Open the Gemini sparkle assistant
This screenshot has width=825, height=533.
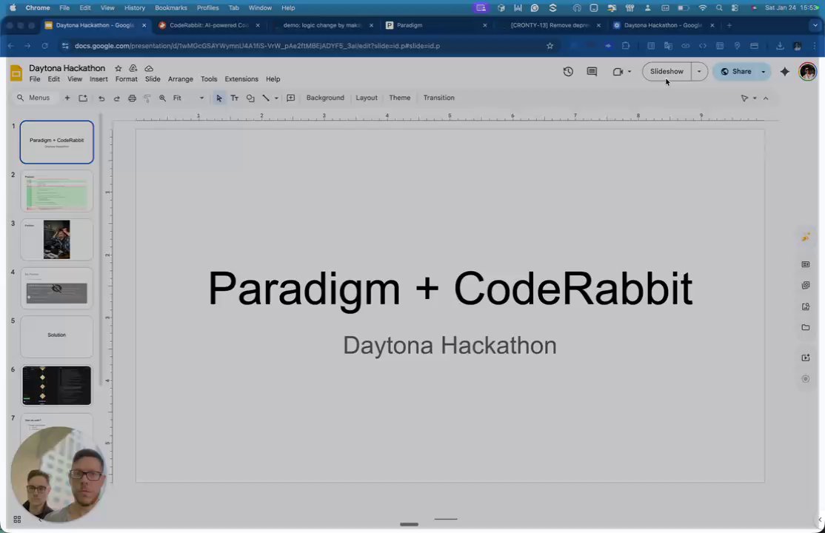point(784,72)
